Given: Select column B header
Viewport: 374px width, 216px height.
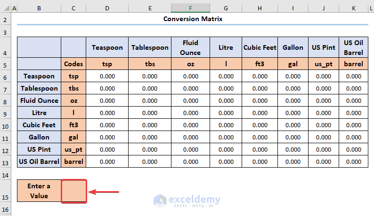Looking at the screenshot, I should pyautogui.click(x=39, y=8).
